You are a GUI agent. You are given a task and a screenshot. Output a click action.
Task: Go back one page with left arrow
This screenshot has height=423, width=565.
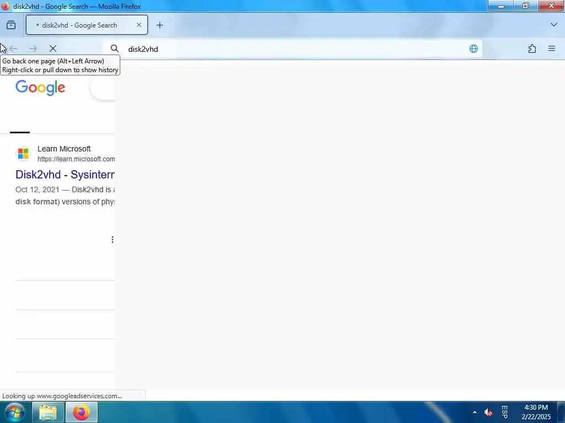click(x=14, y=48)
